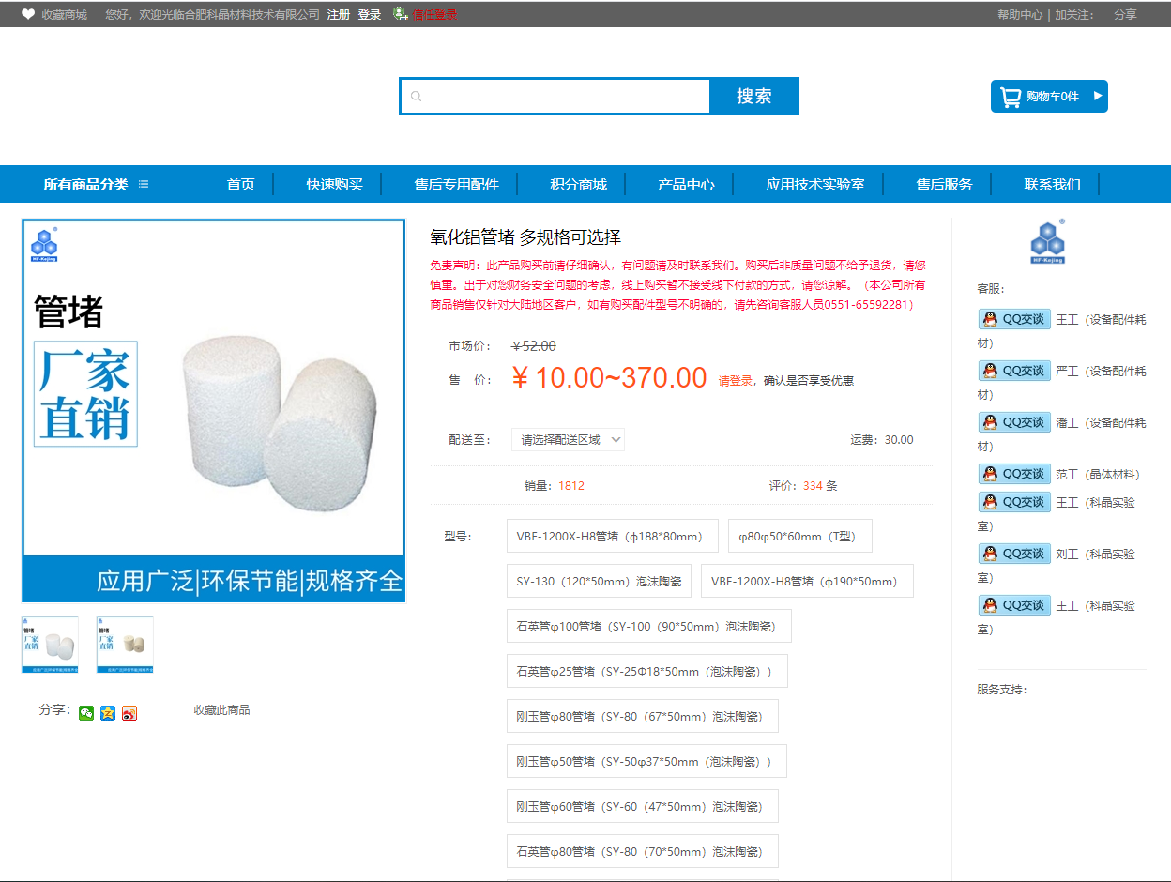
Task: Share product to QQ Zone star icon
Action: pyautogui.click(x=108, y=713)
